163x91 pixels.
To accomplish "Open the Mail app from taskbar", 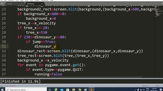I will pyautogui.click(x=62, y=89).
